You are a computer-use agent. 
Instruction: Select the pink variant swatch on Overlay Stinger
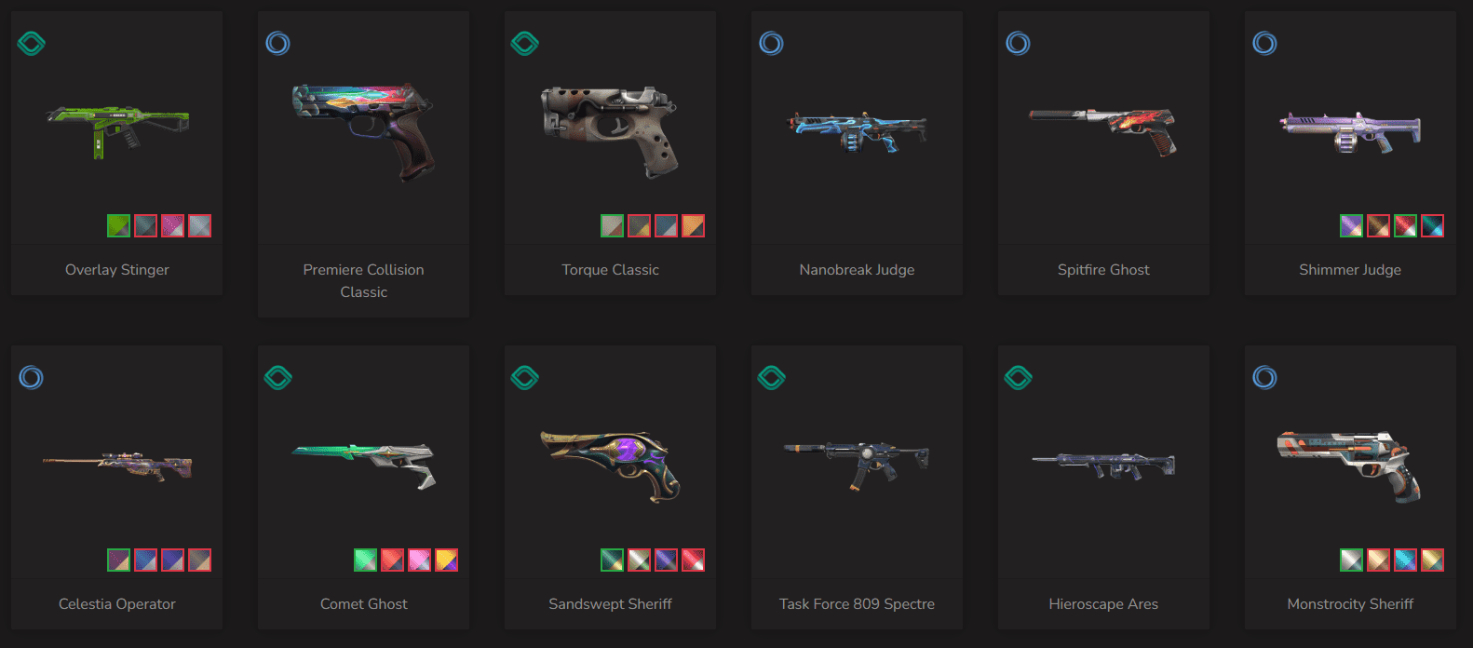(x=172, y=225)
